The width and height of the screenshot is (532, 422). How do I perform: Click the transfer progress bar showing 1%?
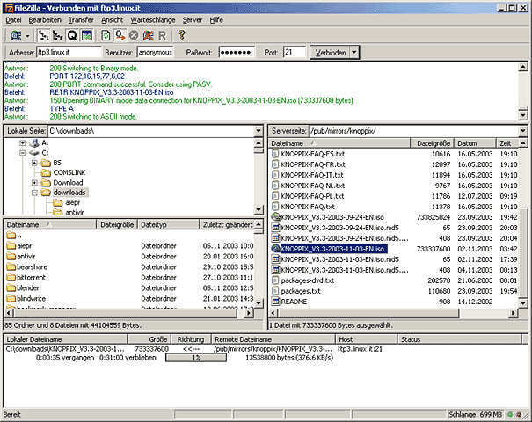point(196,358)
